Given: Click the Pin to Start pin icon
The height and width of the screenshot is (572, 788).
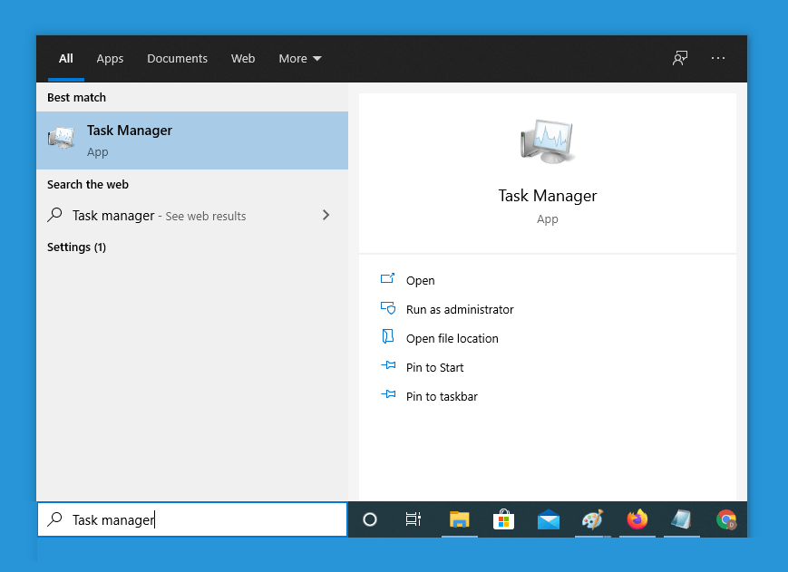Looking at the screenshot, I should pos(388,365).
